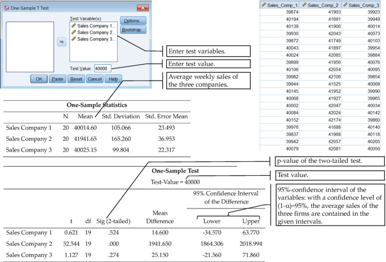Screen dimensions: 386x262
Task: Click the SPSS icon in dialog title bar
Action: pos(6,7)
